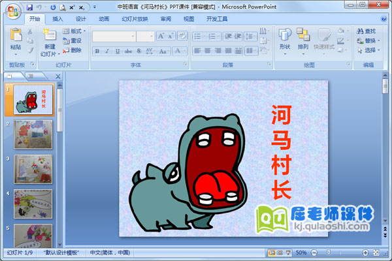The height and width of the screenshot is (261, 392).
Task: Decrease list indent level icon
Action: click(228, 37)
